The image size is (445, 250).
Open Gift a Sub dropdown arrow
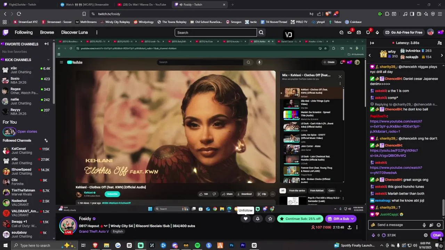(x=353, y=219)
